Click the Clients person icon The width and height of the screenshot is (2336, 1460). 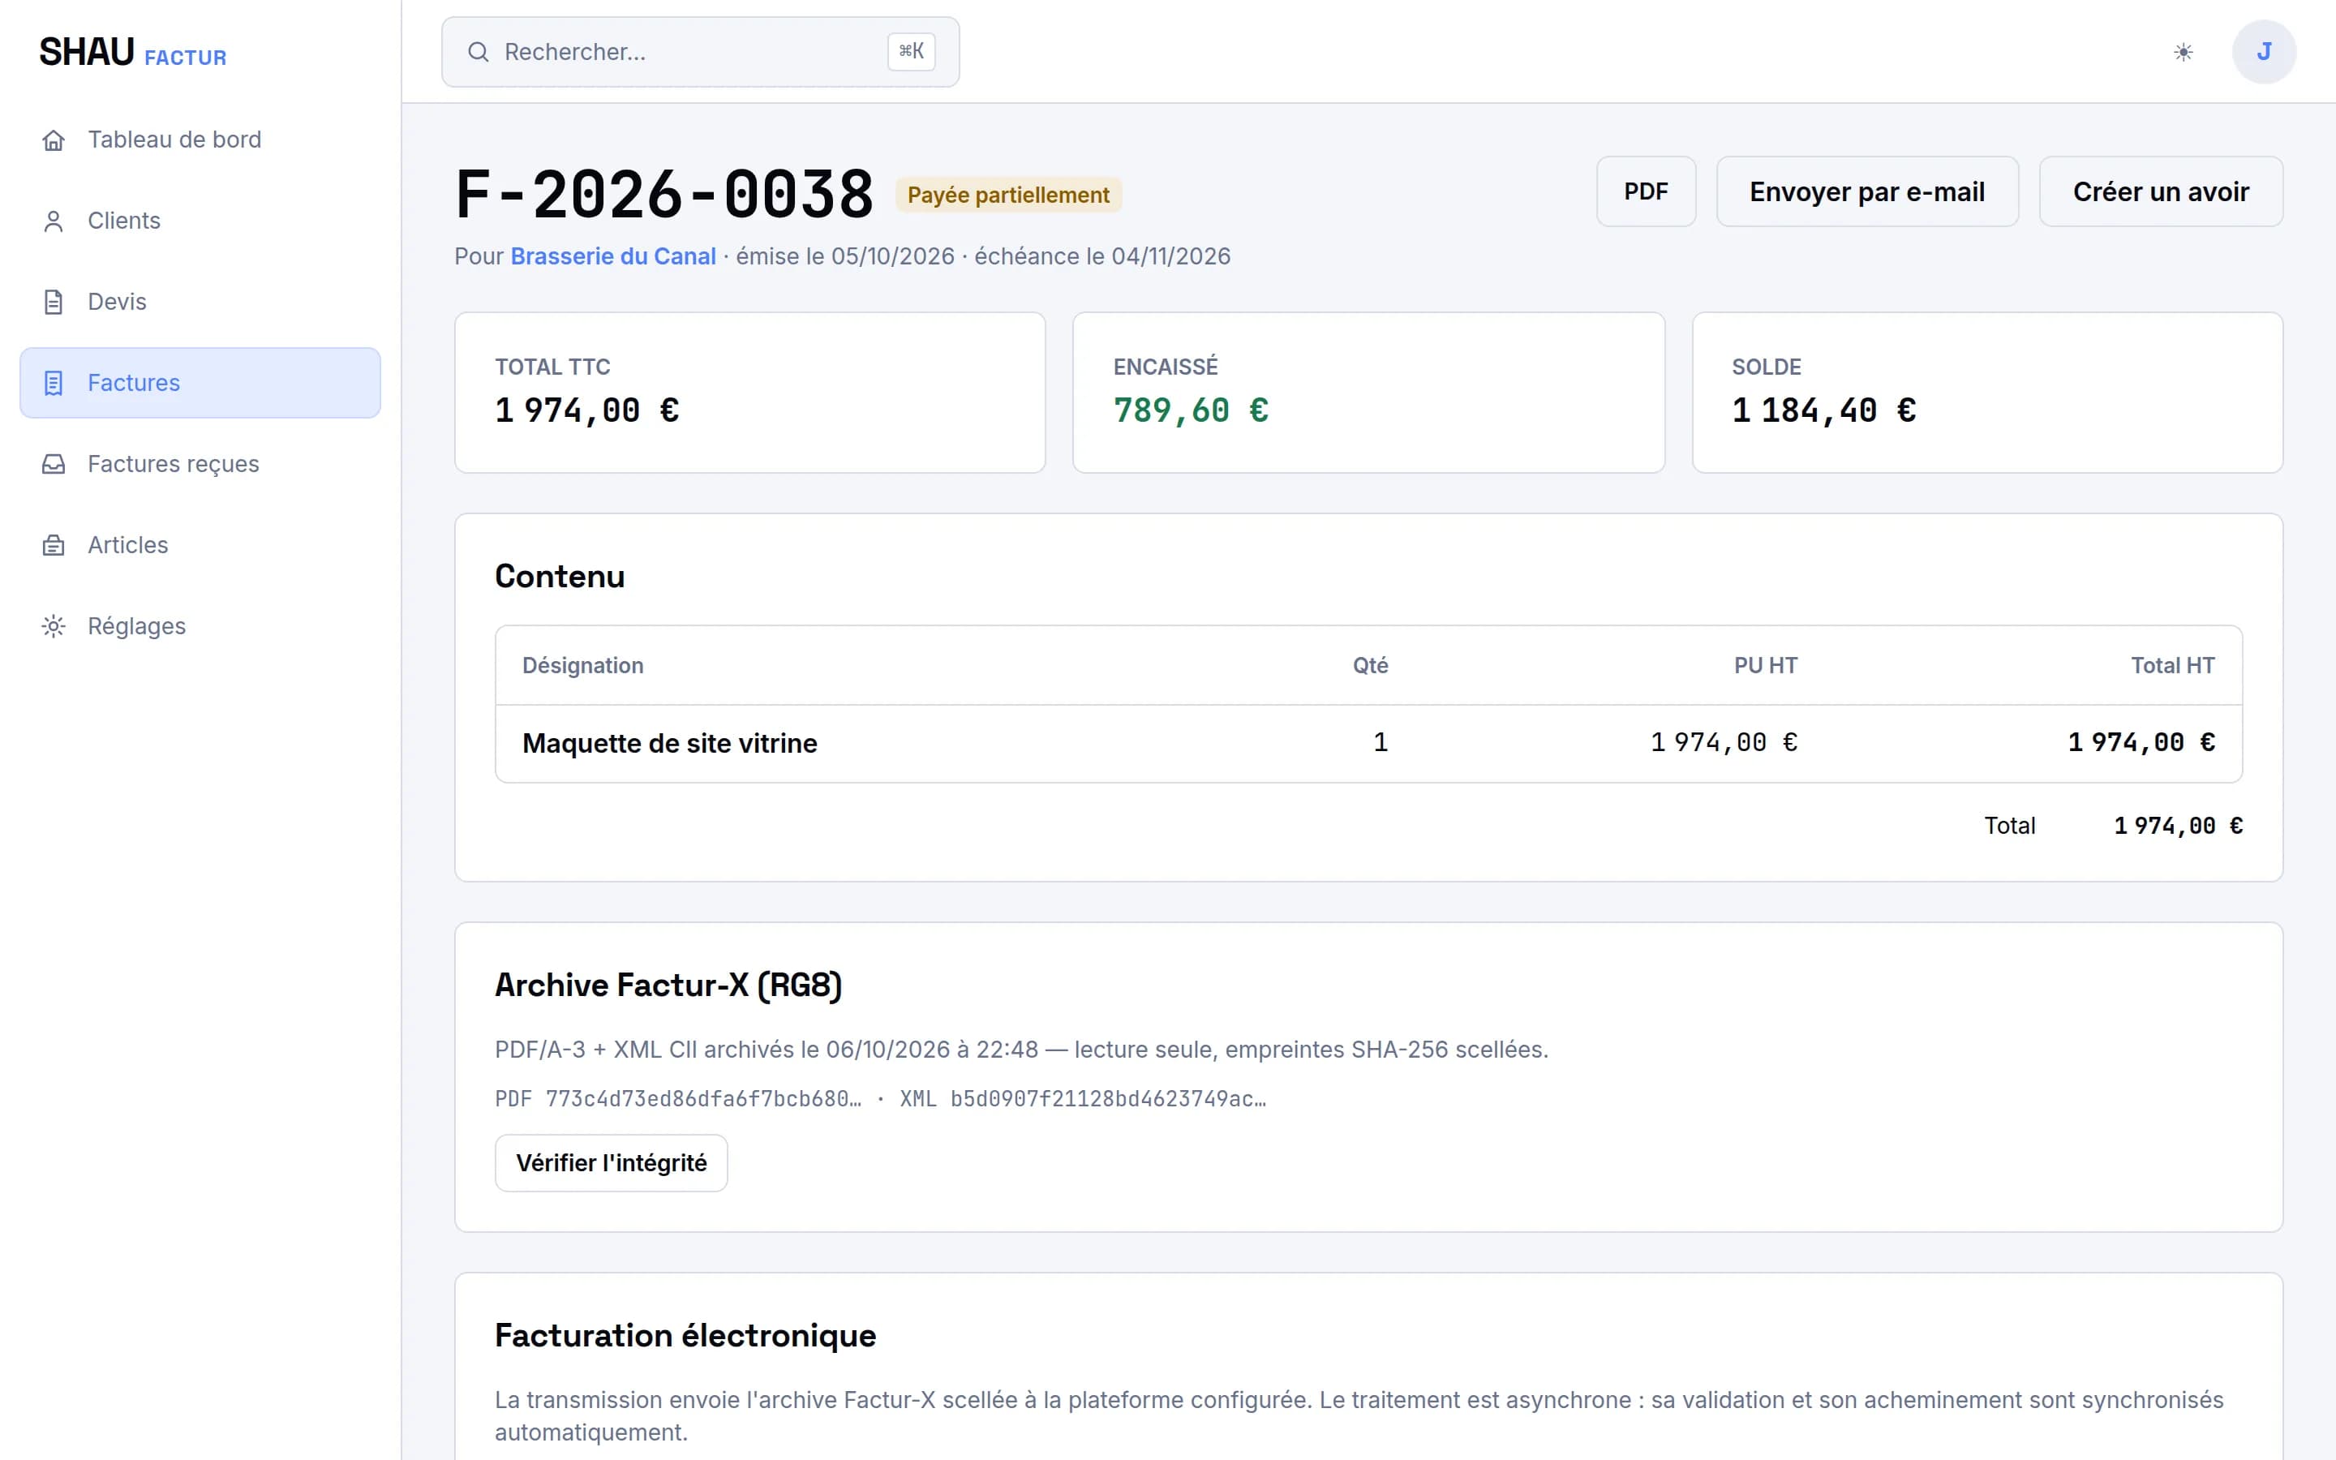(x=53, y=221)
